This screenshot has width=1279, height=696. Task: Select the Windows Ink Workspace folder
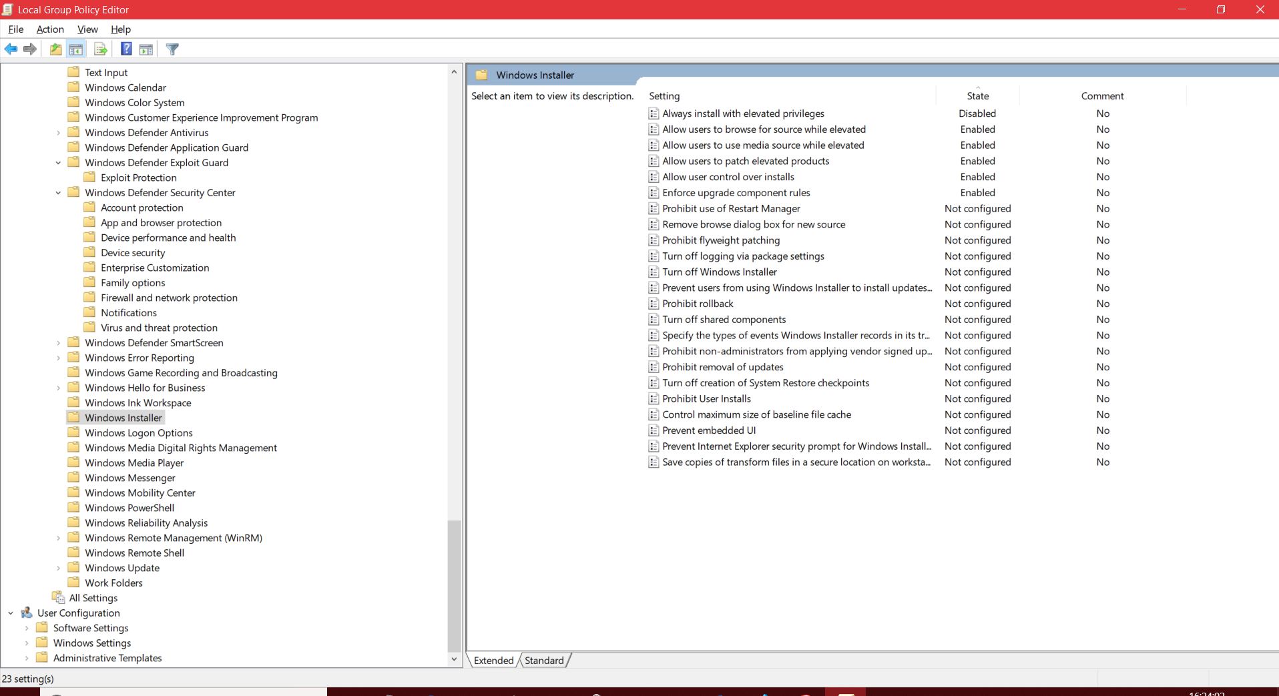coord(138,403)
